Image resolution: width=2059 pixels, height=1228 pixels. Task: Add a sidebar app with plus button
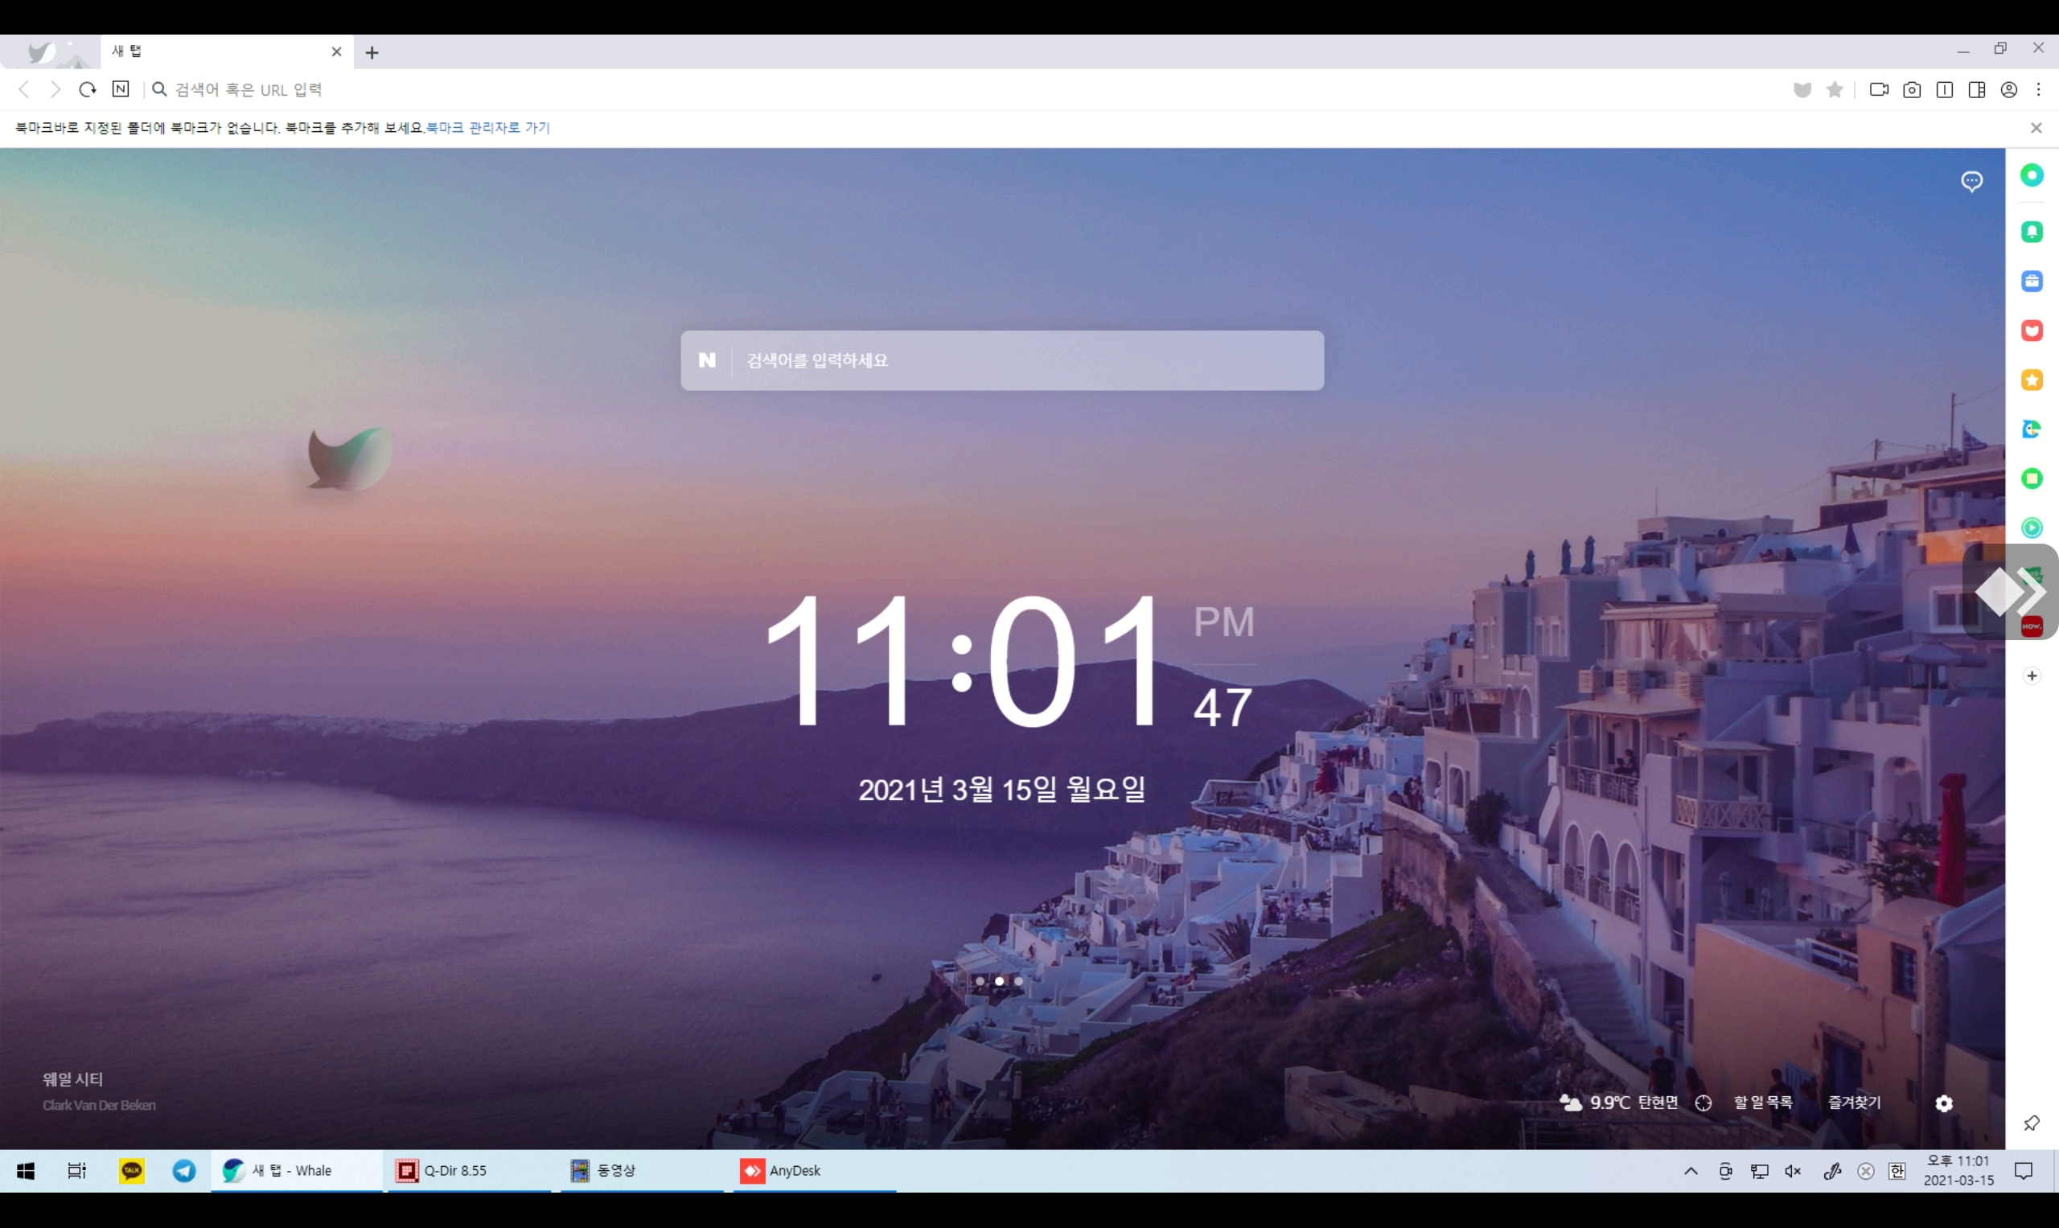(2032, 676)
